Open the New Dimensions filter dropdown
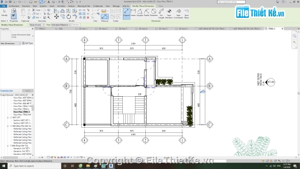This screenshot has width=300, height=169. [10, 44]
